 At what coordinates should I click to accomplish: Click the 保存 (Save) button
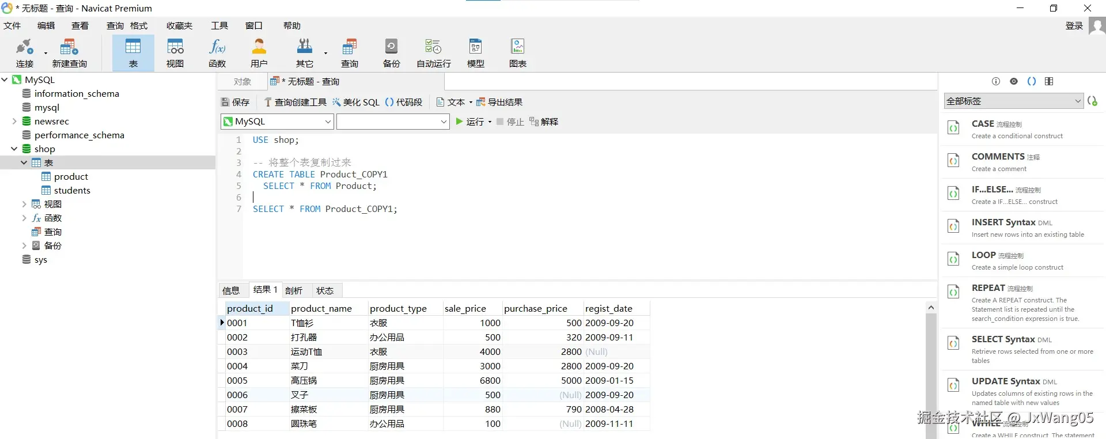point(235,102)
